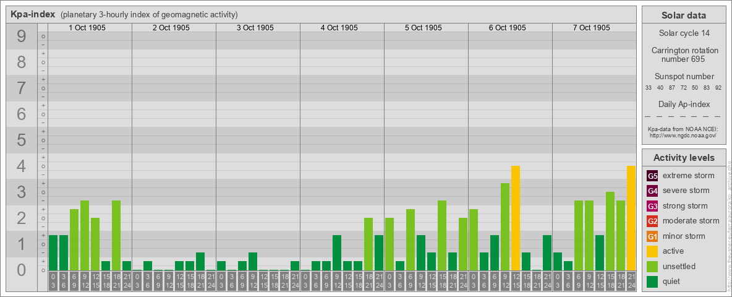Click the 3 Oct 1905 date header
732x297 pixels.
pos(255,28)
